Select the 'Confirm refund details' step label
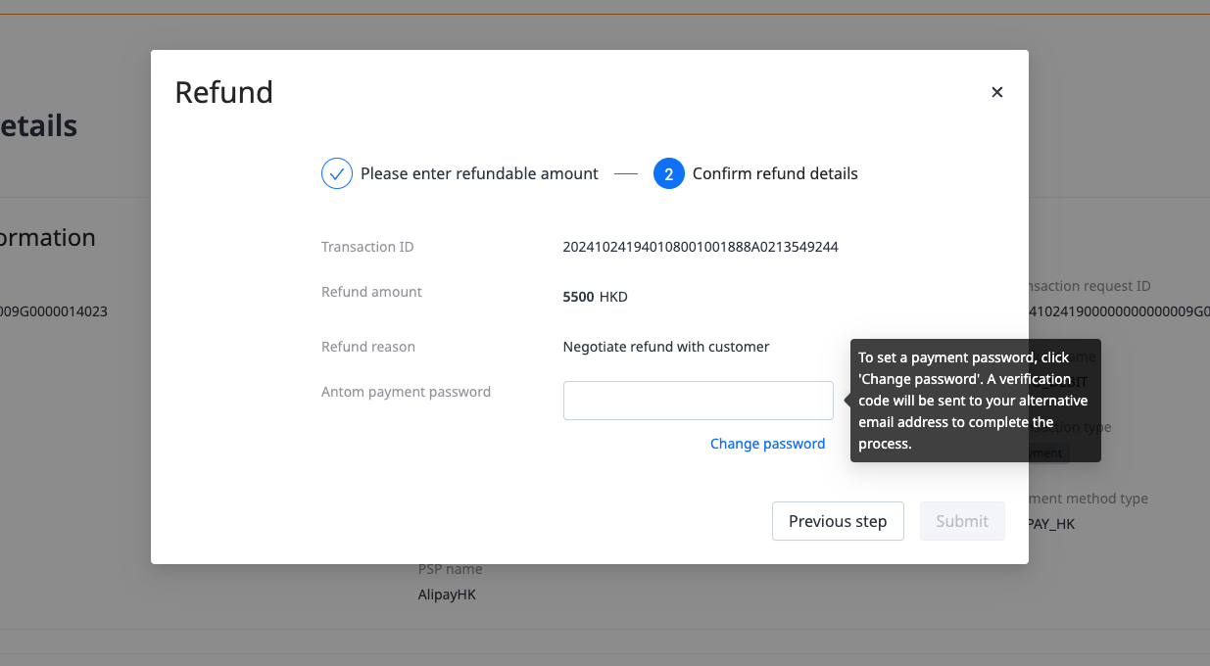 (x=775, y=173)
